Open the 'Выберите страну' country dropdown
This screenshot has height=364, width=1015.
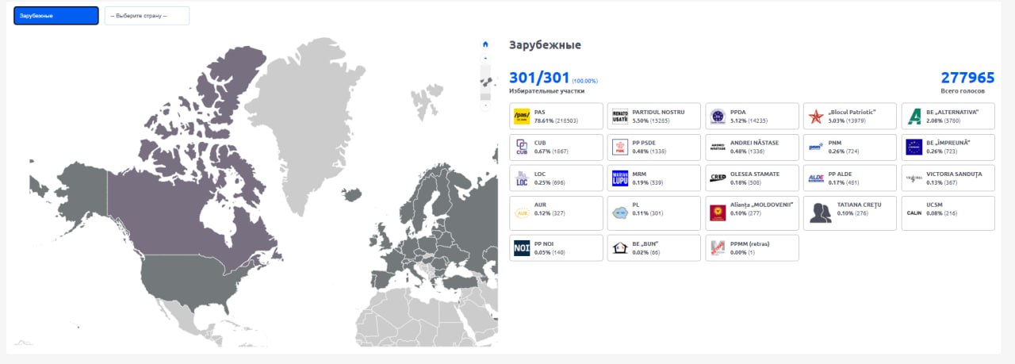pos(147,16)
